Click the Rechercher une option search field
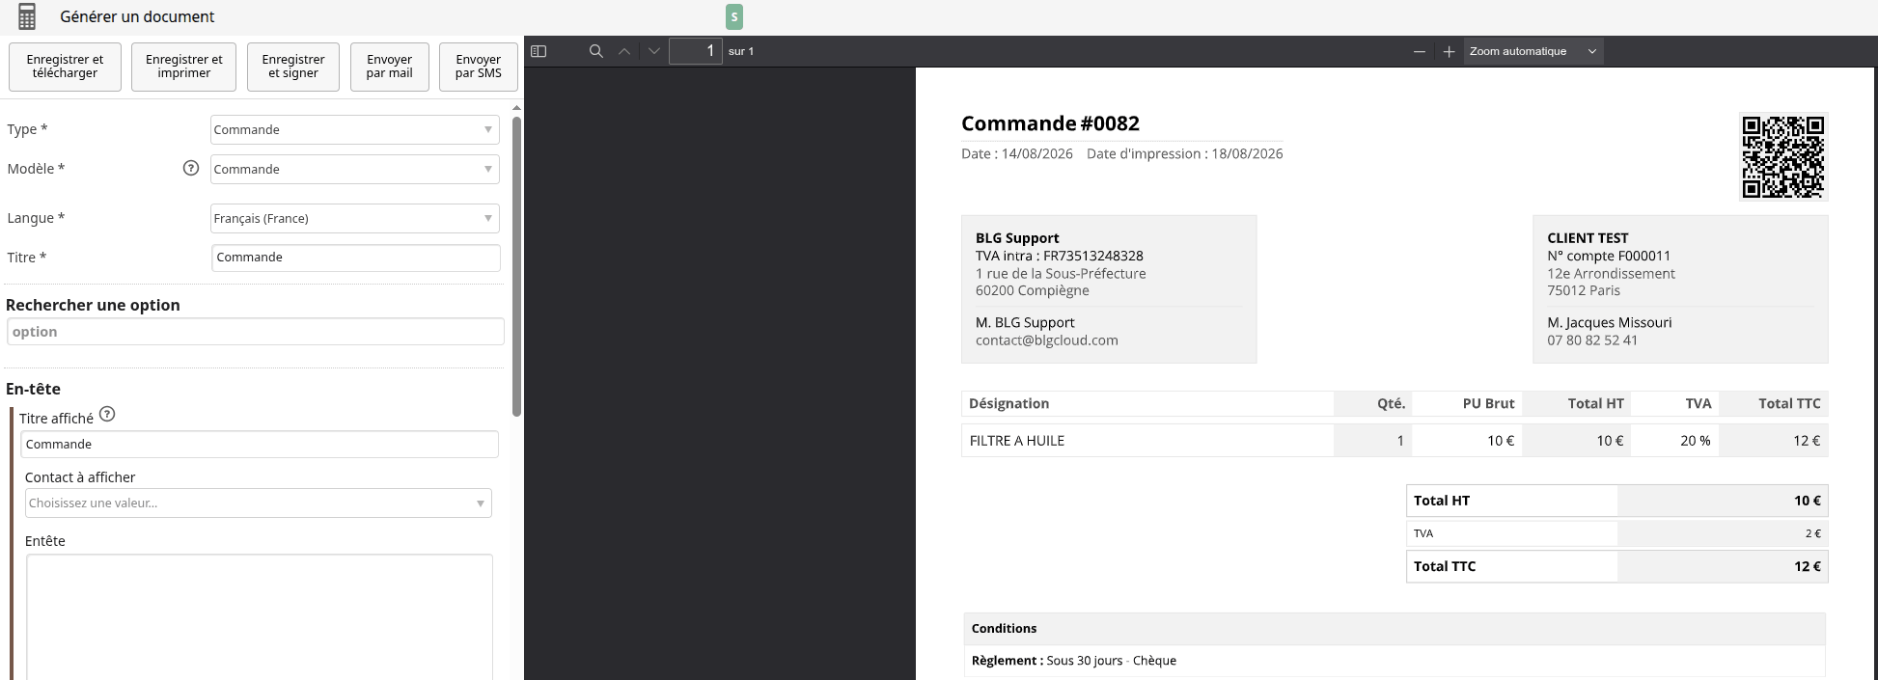1878x680 pixels. pyautogui.click(x=256, y=332)
